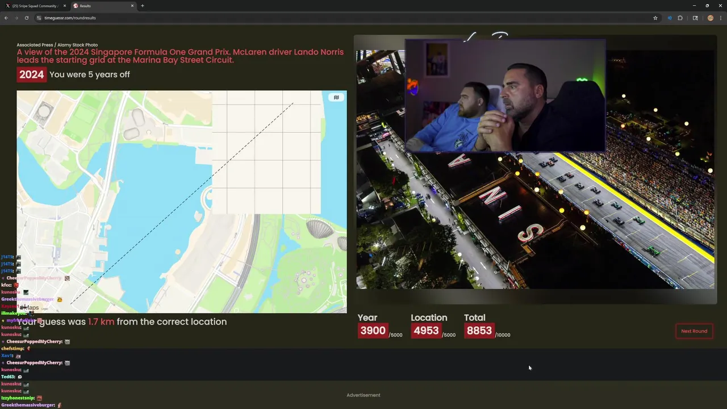Click chat user chefstimp
Viewport: 727px width, 409px height.
[x=12, y=348]
